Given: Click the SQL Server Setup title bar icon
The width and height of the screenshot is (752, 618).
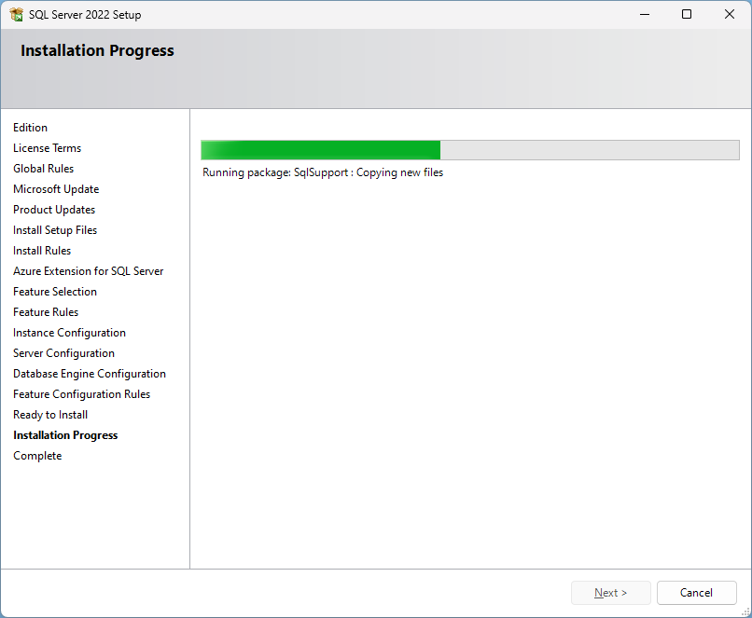Looking at the screenshot, I should coord(16,15).
